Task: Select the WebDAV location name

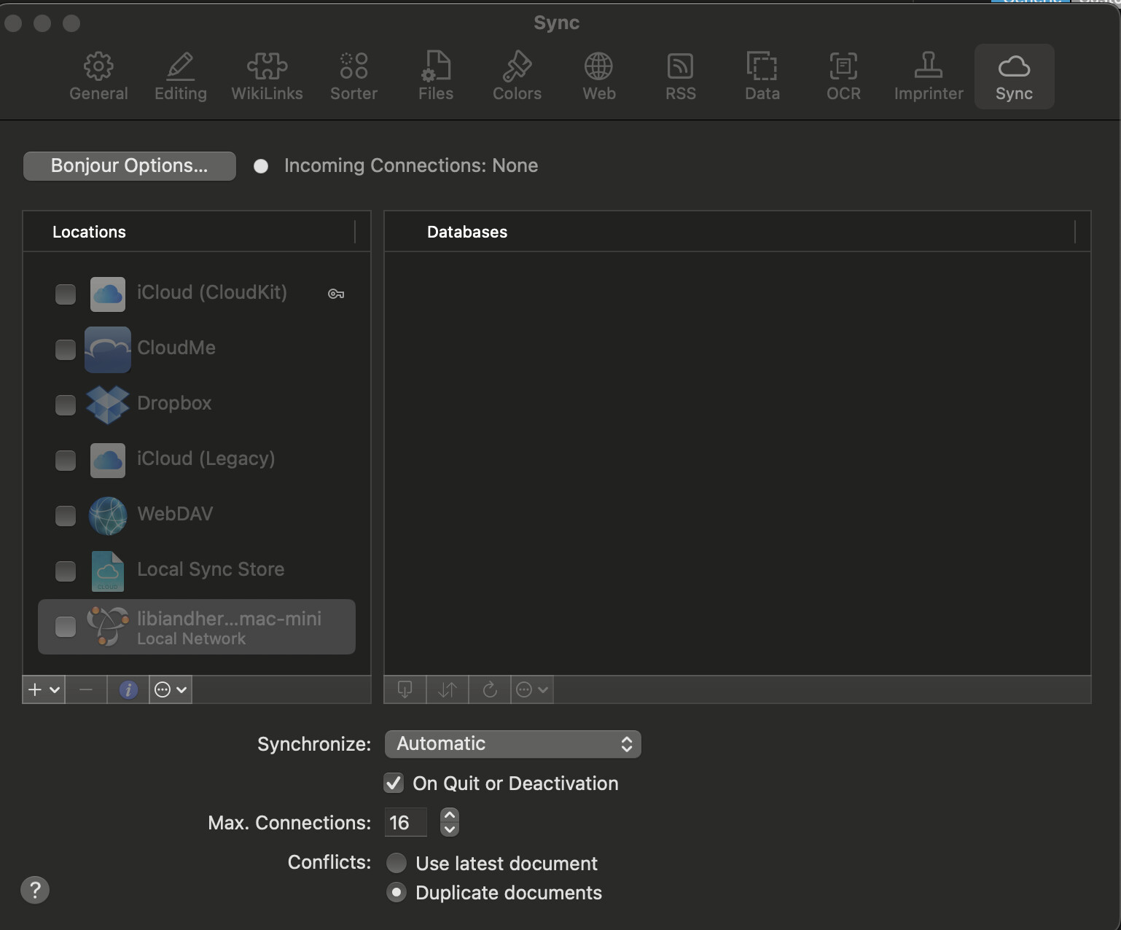Action: [175, 514]
